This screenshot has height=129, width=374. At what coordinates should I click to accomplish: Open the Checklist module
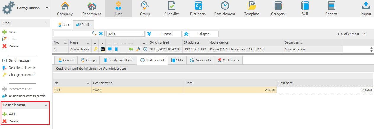(x=171, y=9)
